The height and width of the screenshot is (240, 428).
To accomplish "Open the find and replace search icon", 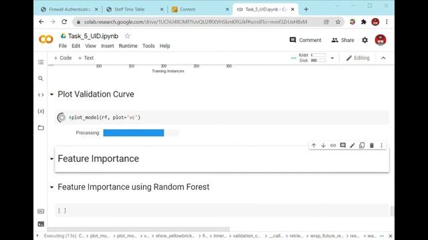I will coord(41,79).
